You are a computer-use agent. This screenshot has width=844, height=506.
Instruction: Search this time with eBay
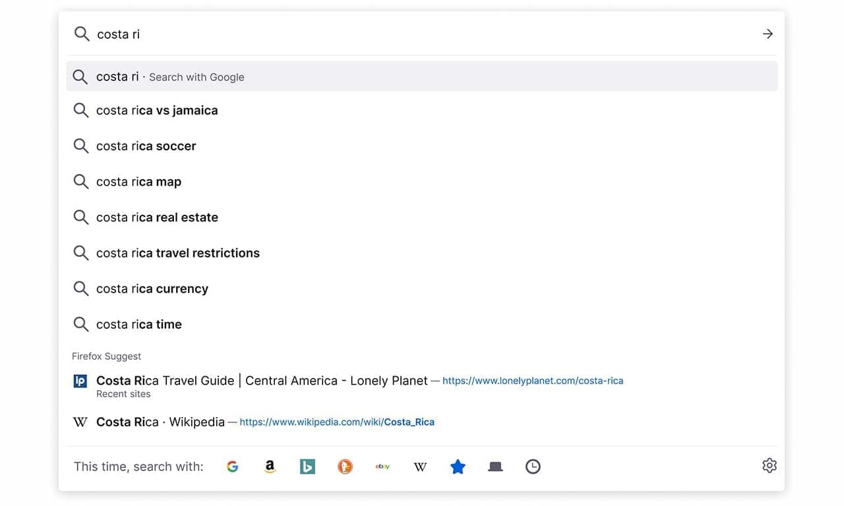pos(382,466)
